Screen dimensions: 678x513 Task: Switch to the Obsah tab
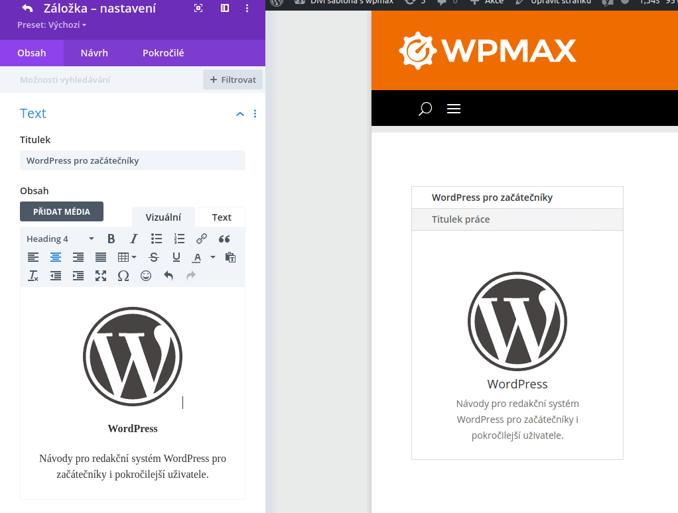(x=32, y=53)
